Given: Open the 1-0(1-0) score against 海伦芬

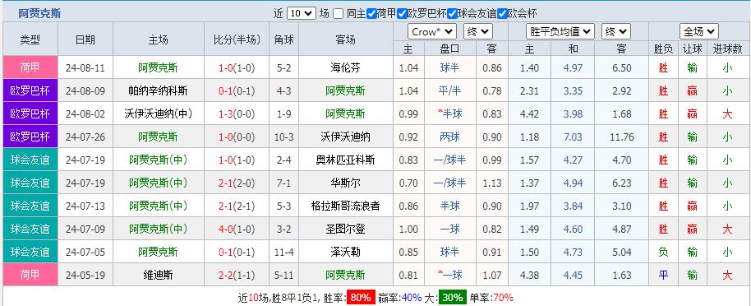Looking at the screenshot, I should click(x=237, y=67).
